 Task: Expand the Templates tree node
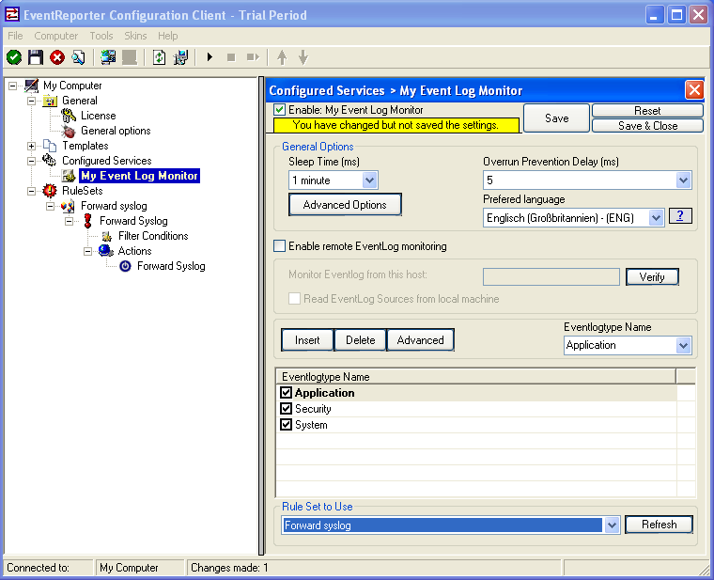pos(31,146)
